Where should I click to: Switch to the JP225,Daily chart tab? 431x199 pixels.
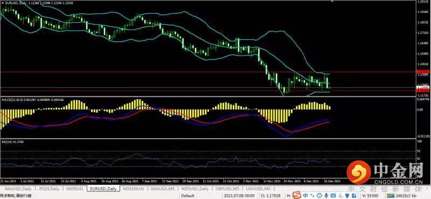coord(49,189)
